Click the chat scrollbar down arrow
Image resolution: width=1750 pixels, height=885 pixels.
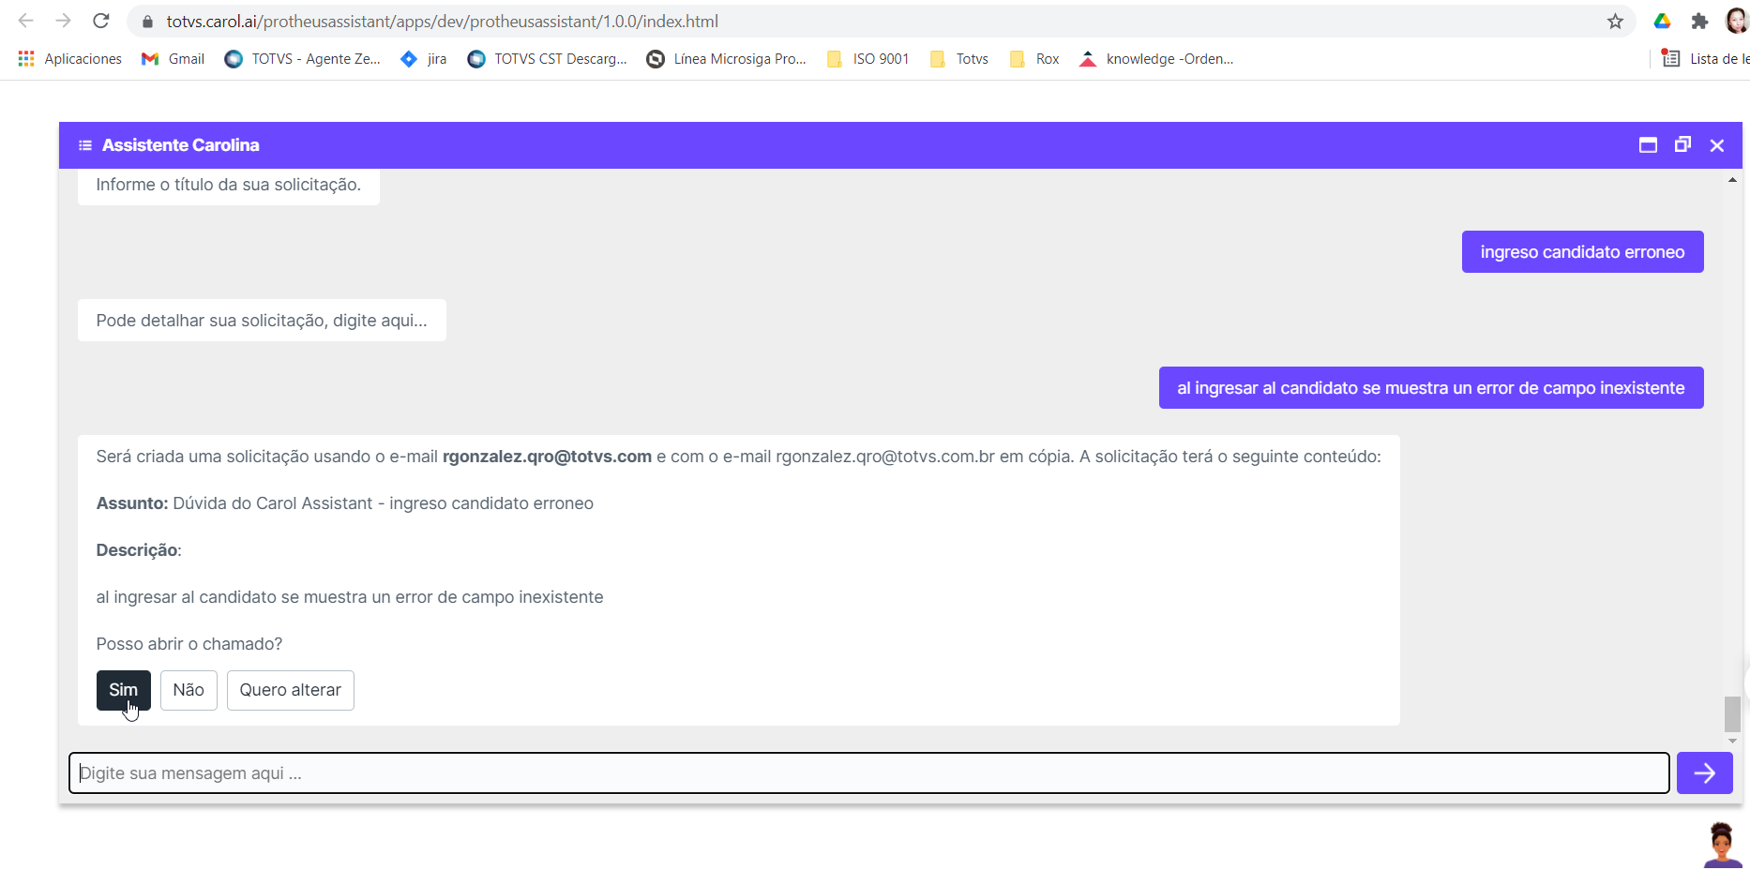click(1732, 741)
